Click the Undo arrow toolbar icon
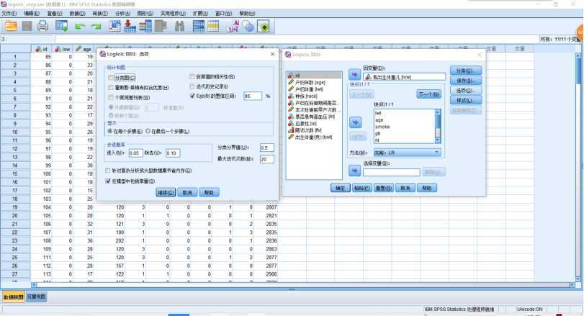Image resolution: width=584 pixels, height=316 pixels. coord(80,27)
